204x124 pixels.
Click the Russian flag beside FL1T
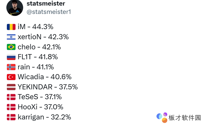click(x=11, y=57)
